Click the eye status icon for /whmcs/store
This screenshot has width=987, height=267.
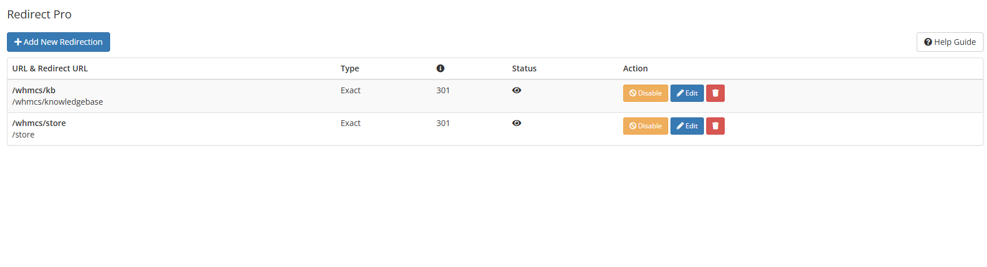(x=517, y=123)
